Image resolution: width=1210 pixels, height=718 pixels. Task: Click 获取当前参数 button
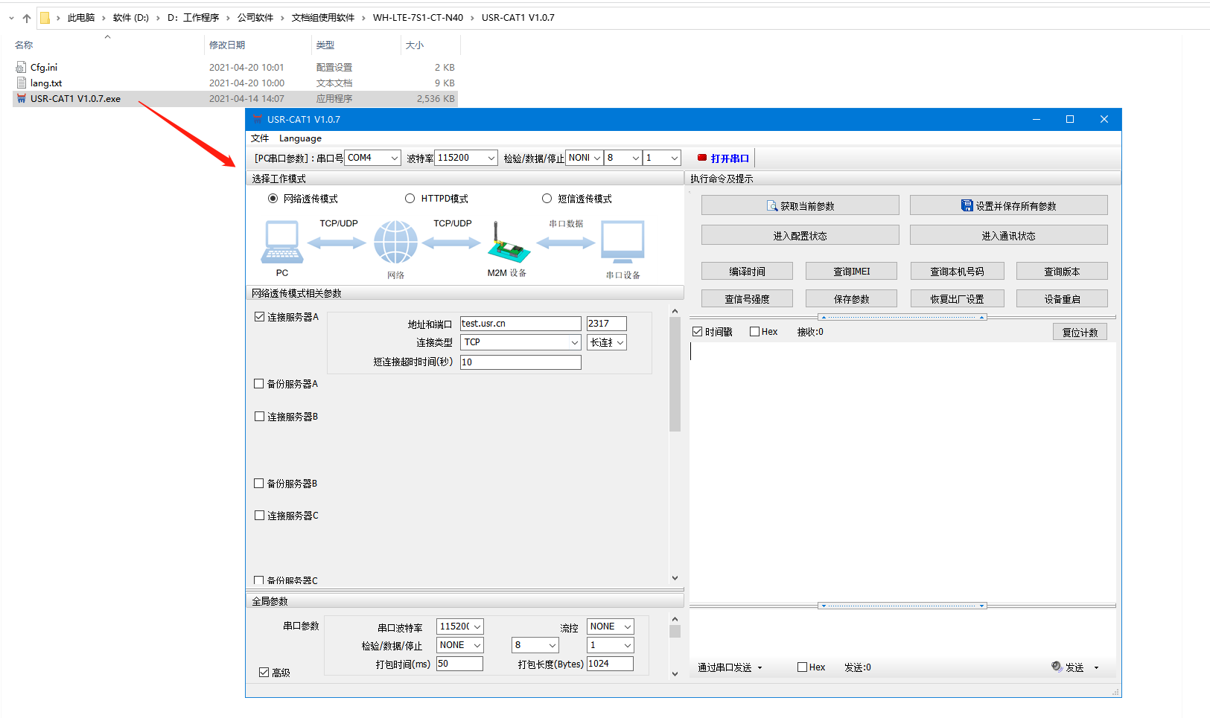point(800,205)
